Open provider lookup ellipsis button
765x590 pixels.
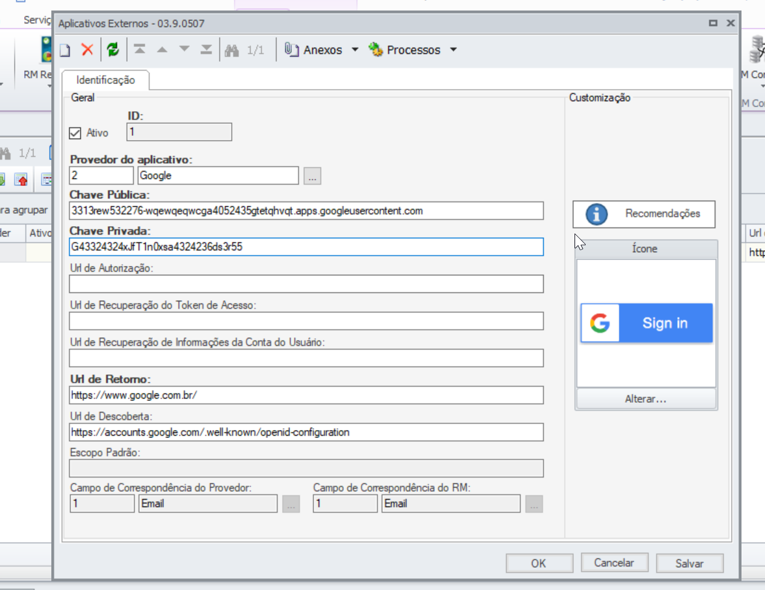pyautogui.click(x=312, y=176)
